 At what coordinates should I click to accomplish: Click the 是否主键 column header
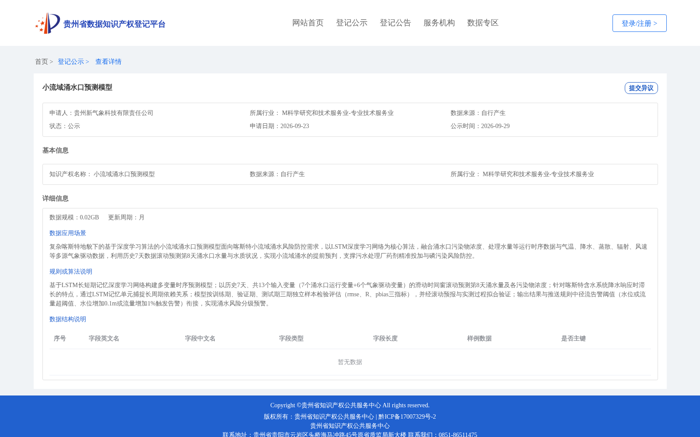click(574, 338)
